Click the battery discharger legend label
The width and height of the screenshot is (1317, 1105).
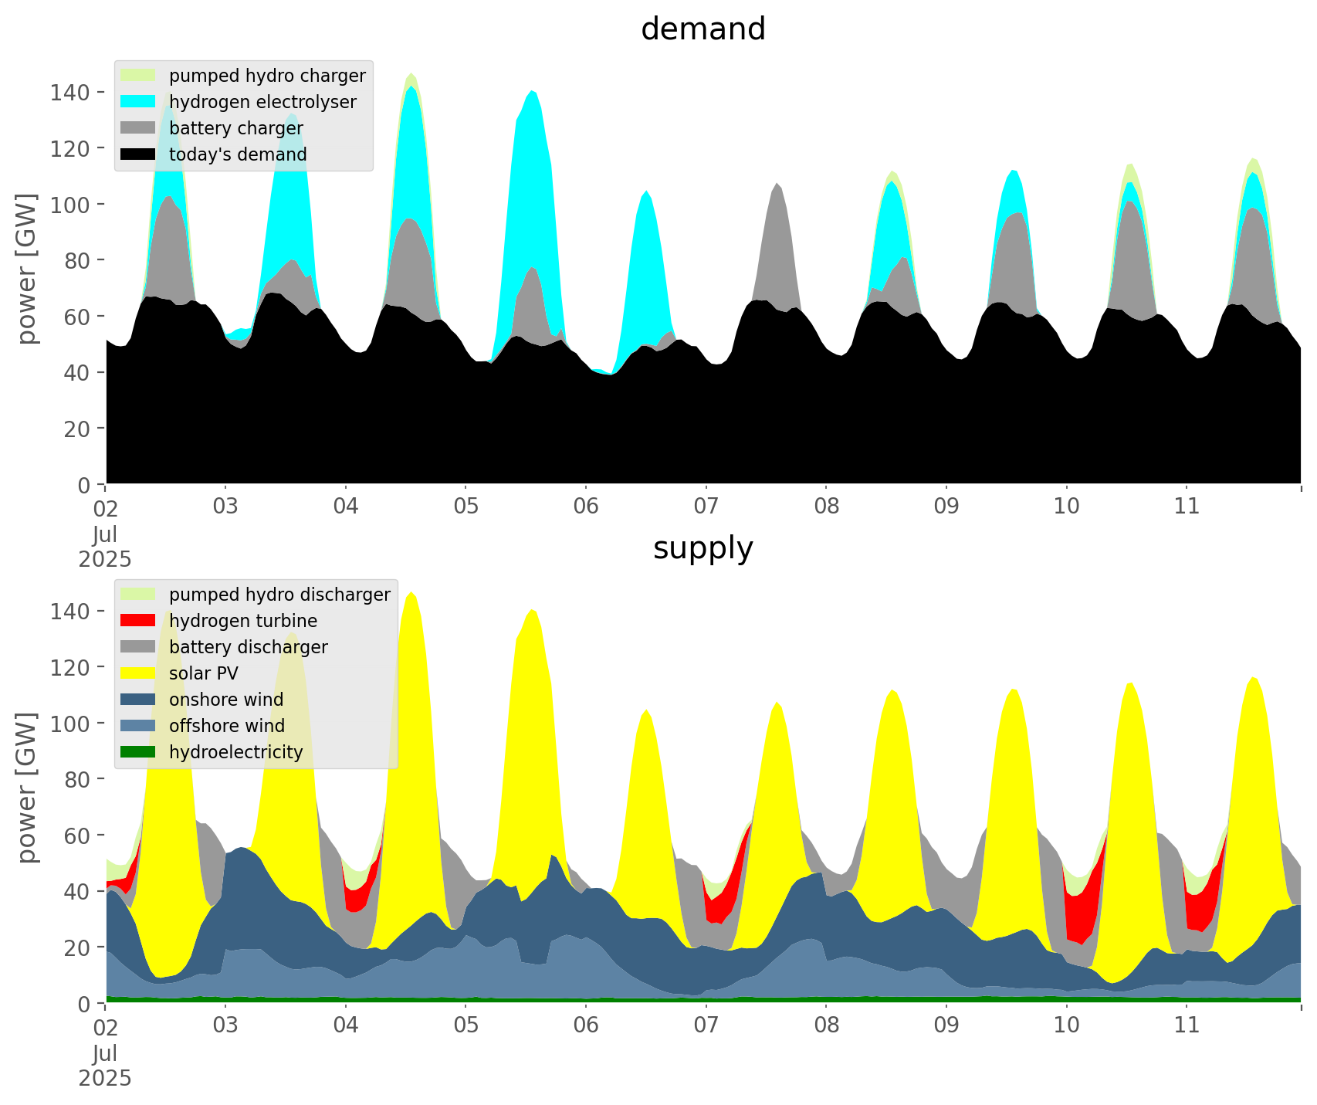coord(248,647)
